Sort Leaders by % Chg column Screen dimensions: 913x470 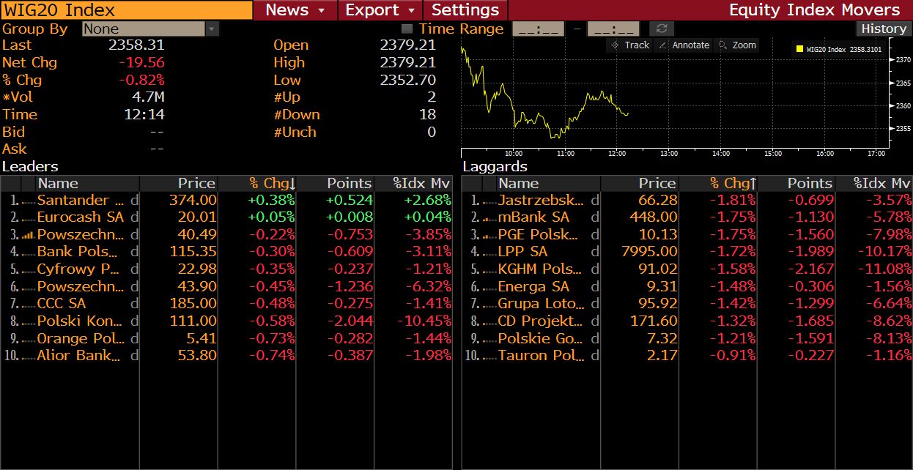[272, 183]
